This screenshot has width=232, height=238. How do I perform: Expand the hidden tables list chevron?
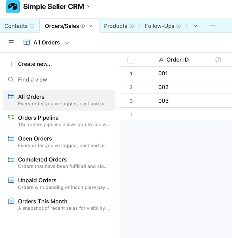coord(195,26)
